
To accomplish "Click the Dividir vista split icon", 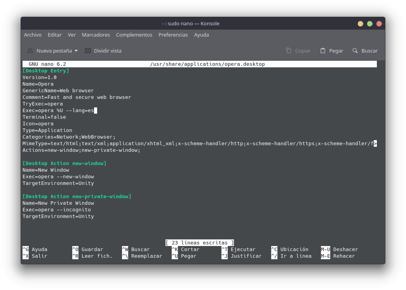I will 88,51.
